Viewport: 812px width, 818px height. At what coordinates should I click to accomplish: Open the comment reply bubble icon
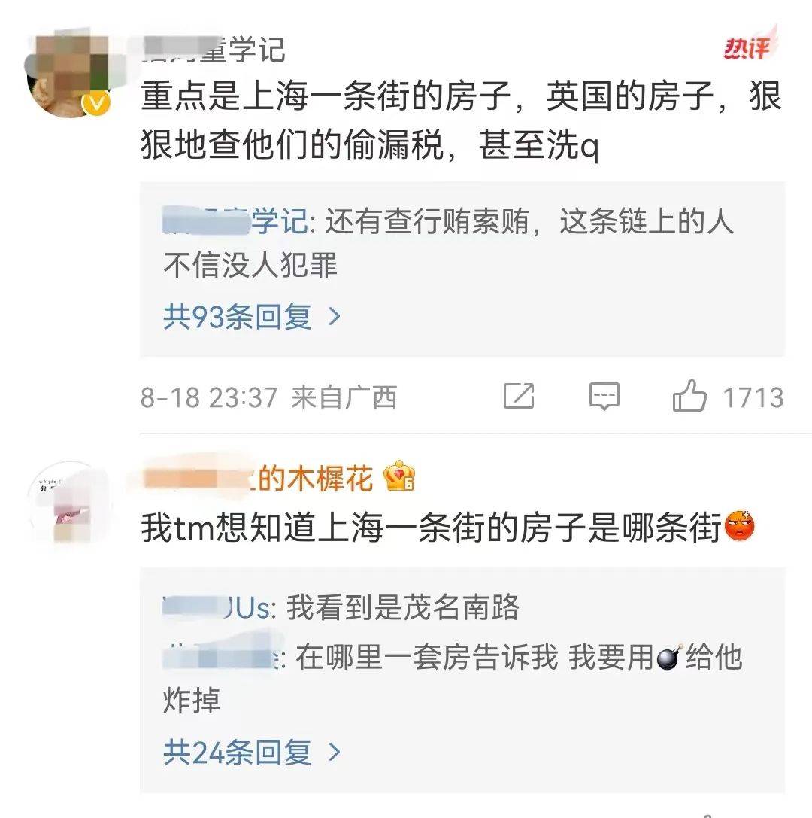point(604,396)
